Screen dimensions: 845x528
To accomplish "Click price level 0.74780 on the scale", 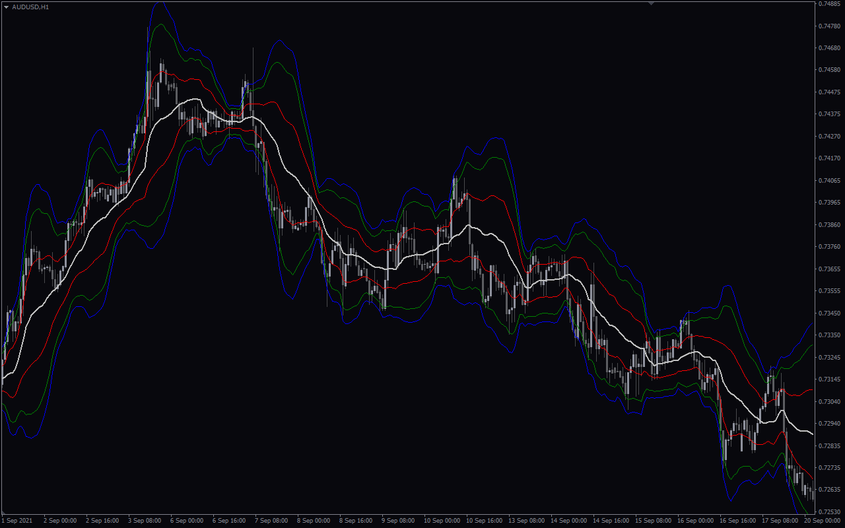I will [x=828, y=26].
